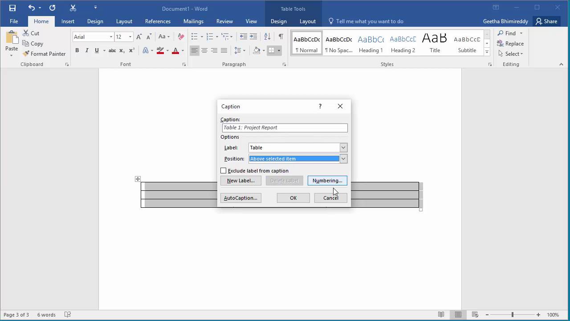Decrease paragraph indent

(x=244, y=37)
